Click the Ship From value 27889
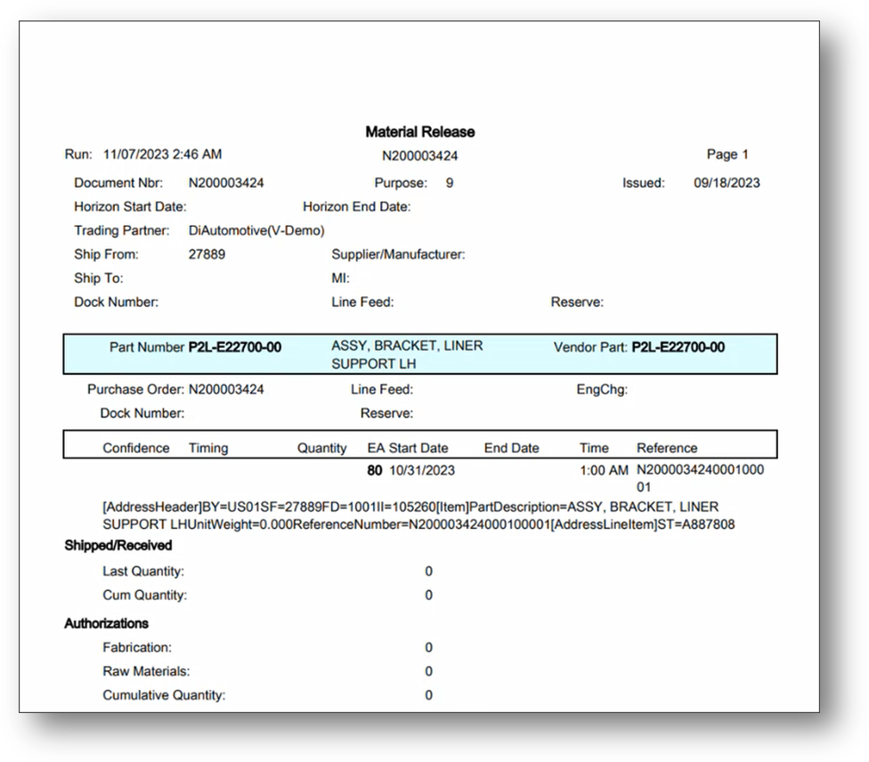 (207, 255)
